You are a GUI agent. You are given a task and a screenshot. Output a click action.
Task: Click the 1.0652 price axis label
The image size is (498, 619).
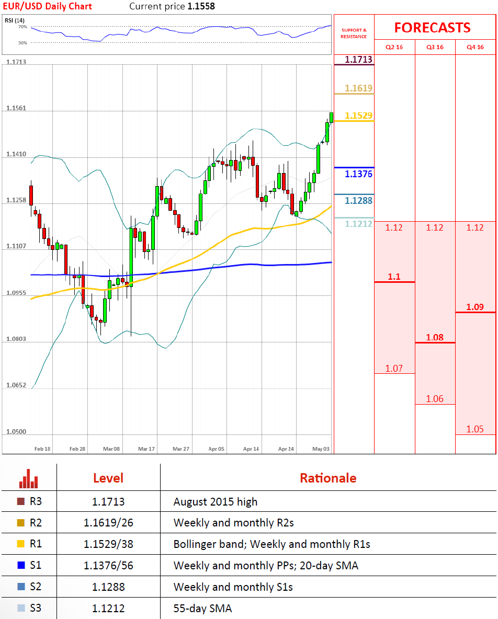coord(16,385)
